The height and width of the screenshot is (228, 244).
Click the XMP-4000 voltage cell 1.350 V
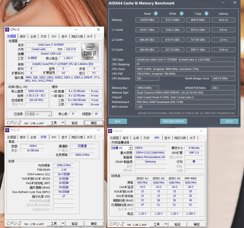(x=190, y=214)
